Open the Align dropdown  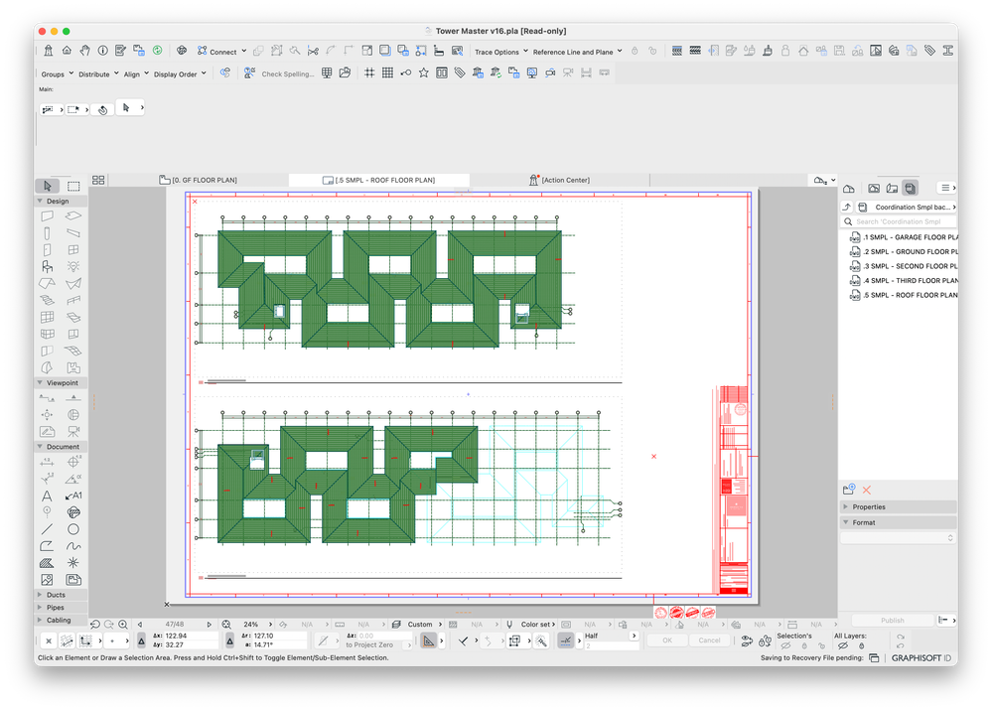click(136, 74)
